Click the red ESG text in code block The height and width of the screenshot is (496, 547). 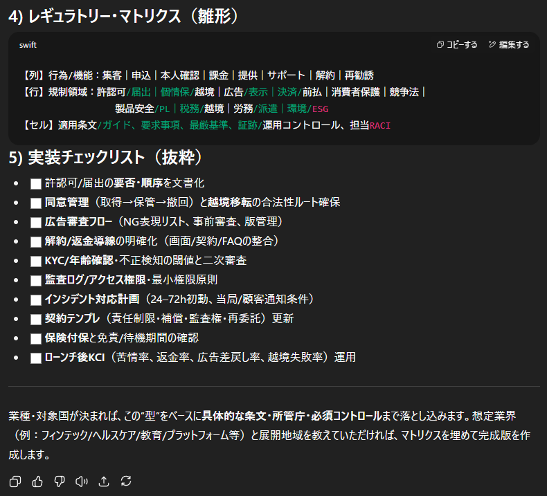(x=321, y=109)
